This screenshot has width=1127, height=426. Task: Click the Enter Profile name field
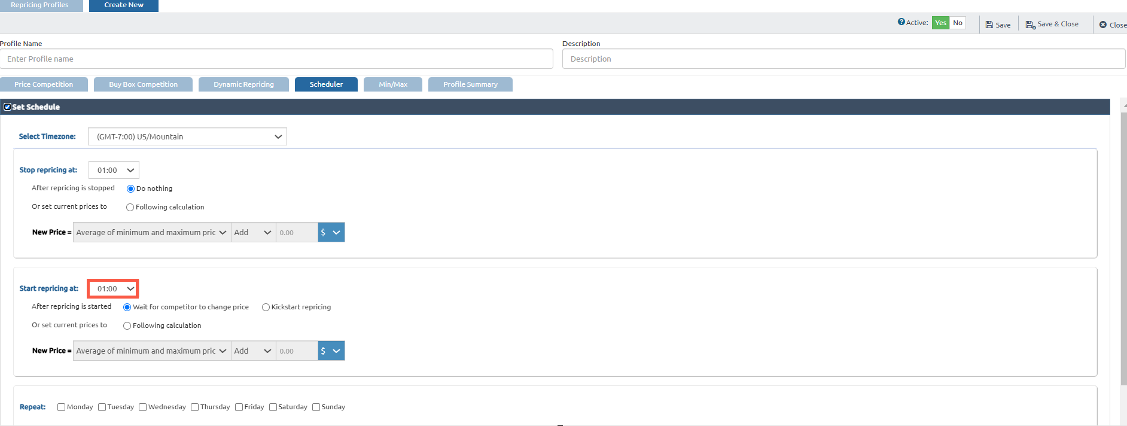[x=276, y=59]
